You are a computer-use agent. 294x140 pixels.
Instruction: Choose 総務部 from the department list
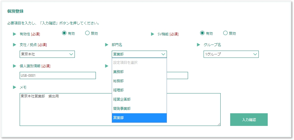pyautogui.click(x=139, y=81)
